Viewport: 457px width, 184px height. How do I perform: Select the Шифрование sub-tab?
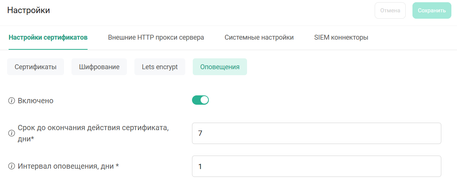(x=99, y=67)
